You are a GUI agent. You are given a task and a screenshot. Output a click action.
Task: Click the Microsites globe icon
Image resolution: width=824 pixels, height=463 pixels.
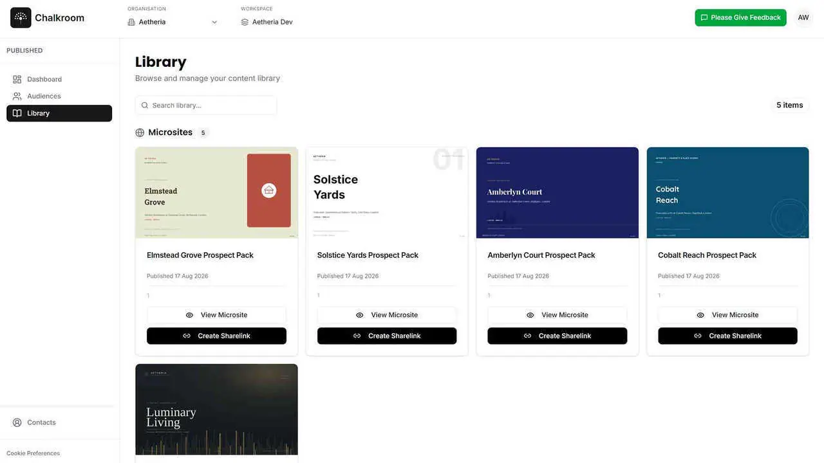[140, 132]
